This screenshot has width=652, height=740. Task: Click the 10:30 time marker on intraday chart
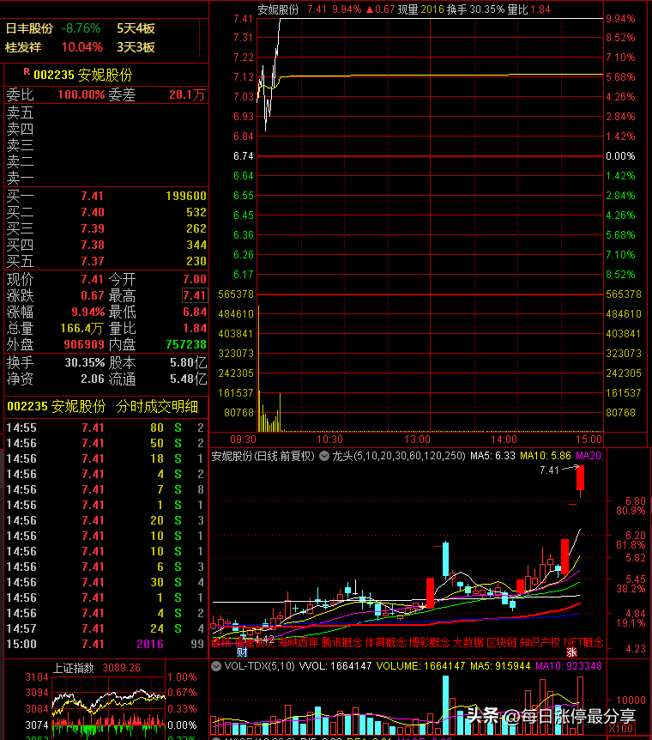click(329, 440)
